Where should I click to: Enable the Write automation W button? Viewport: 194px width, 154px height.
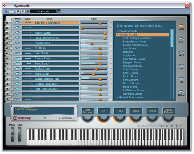point(23,11)
